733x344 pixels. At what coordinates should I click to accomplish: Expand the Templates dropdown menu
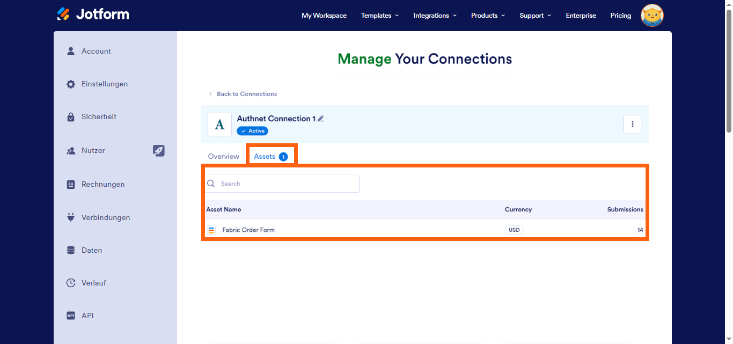[380, 16]
